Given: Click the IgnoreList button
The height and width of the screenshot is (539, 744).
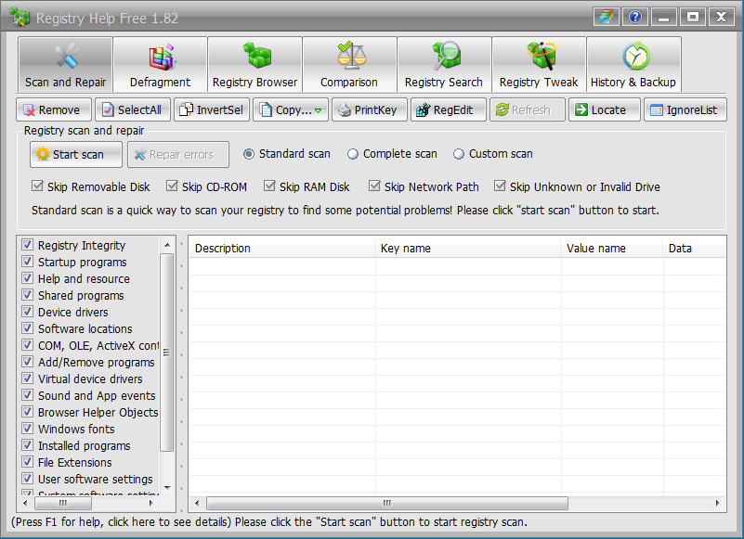Looking at the screenshot, I should [685, 109].
